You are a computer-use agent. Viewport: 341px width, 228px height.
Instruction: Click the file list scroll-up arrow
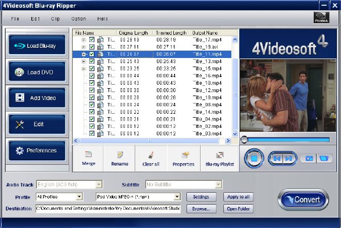click(x=235, y=39)
